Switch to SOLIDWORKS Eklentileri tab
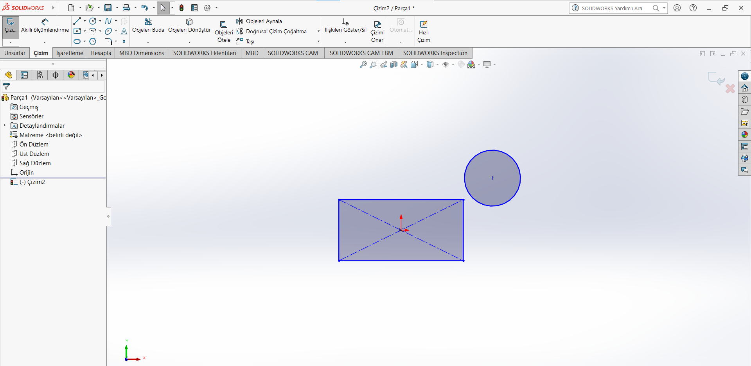751x366 pixels. [205, 53]
